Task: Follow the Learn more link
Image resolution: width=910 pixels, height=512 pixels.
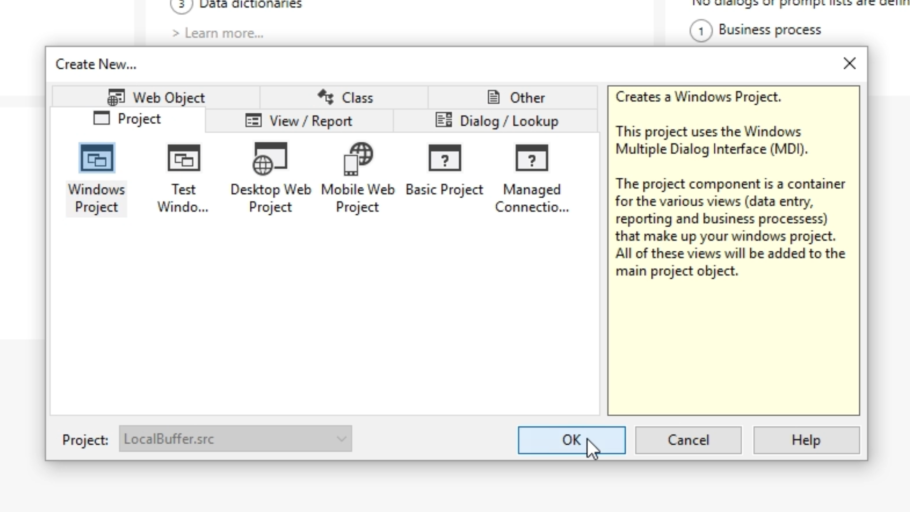Action: (x=223, y=33)
